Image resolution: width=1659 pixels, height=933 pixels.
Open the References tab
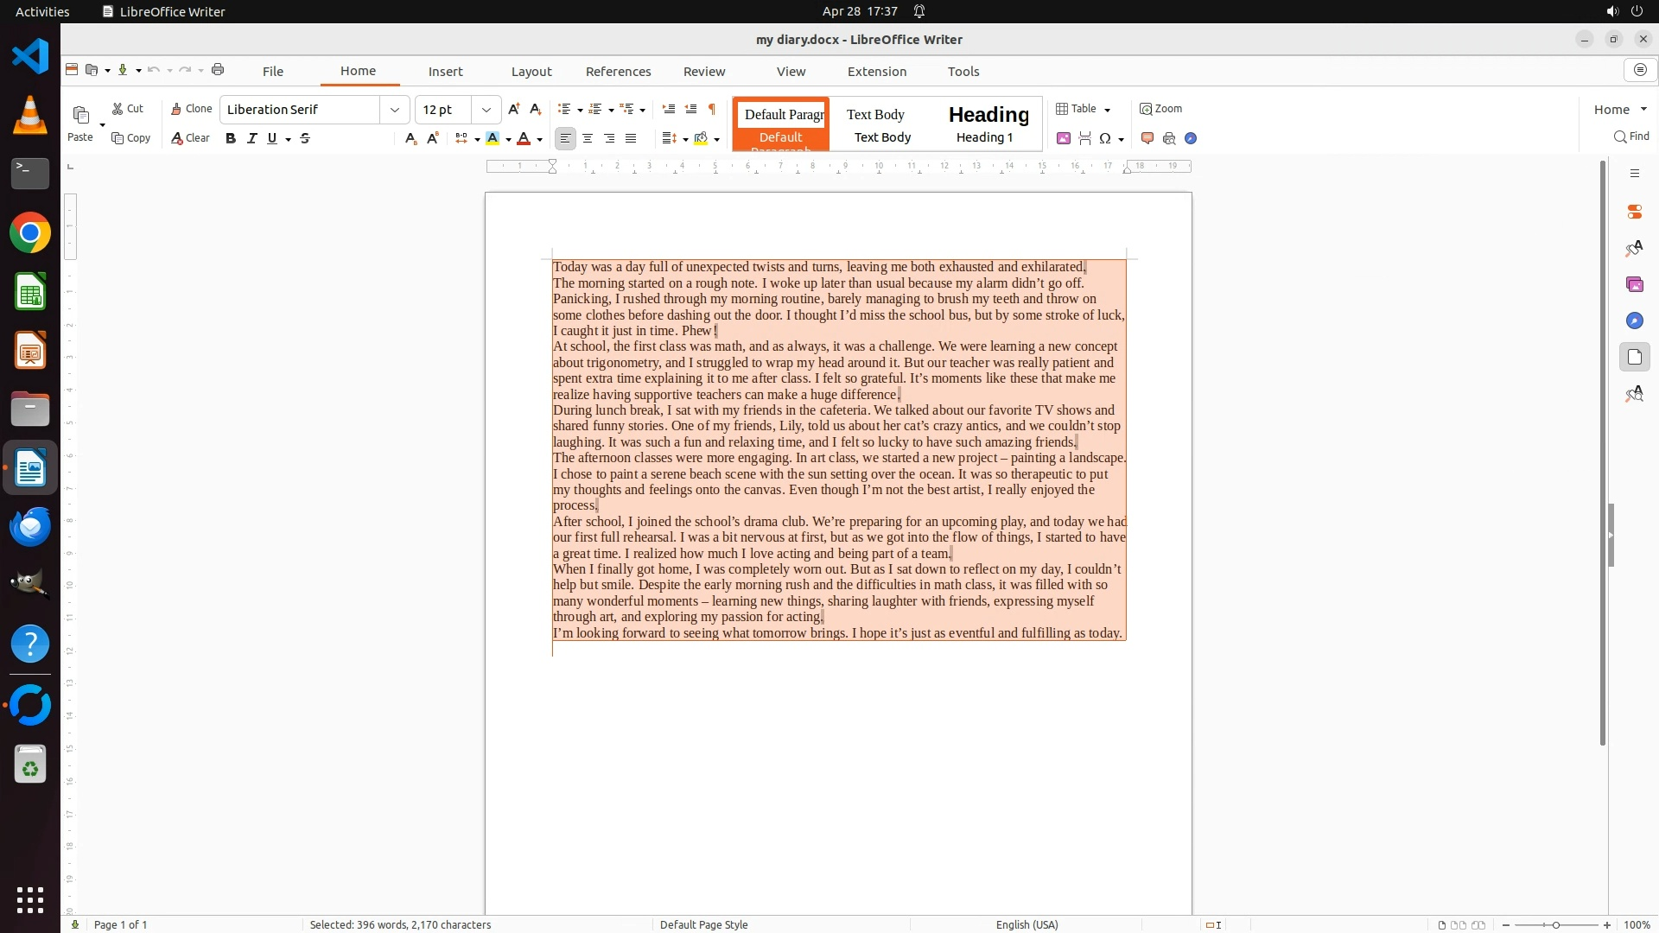click(618, 72)
